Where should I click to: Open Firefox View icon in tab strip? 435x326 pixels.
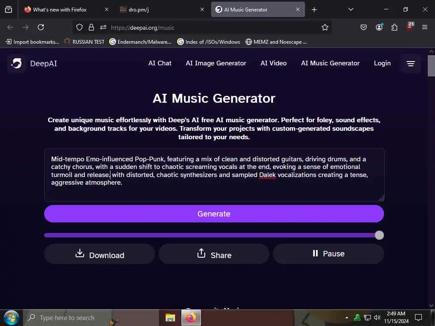pyautogui.click(x=8, y=9)
